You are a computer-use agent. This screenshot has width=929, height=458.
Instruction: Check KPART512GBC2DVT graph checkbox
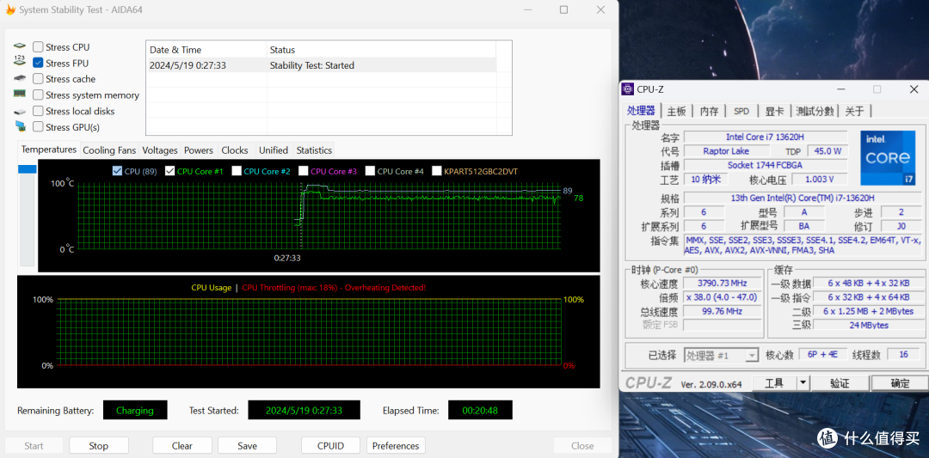pos(437,171)
